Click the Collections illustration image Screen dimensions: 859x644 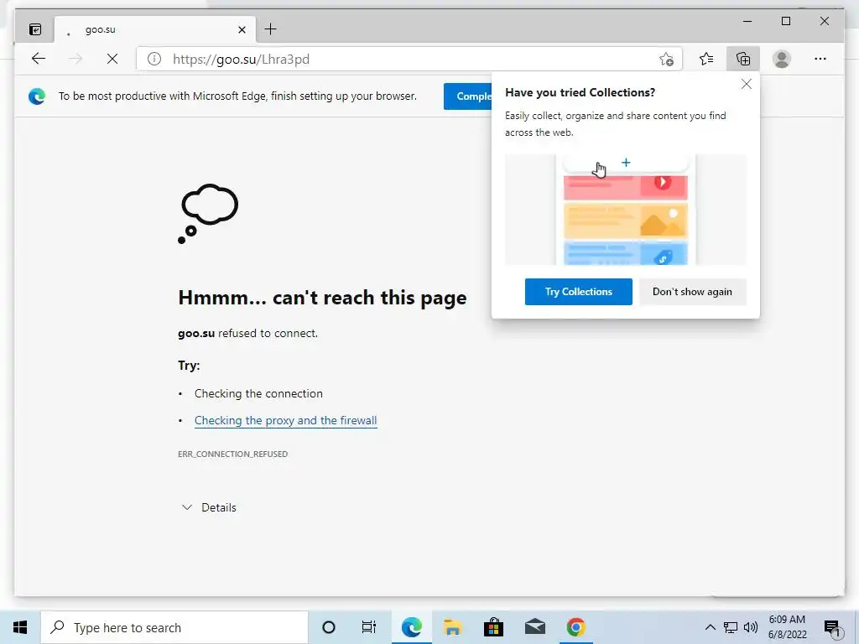626,210
